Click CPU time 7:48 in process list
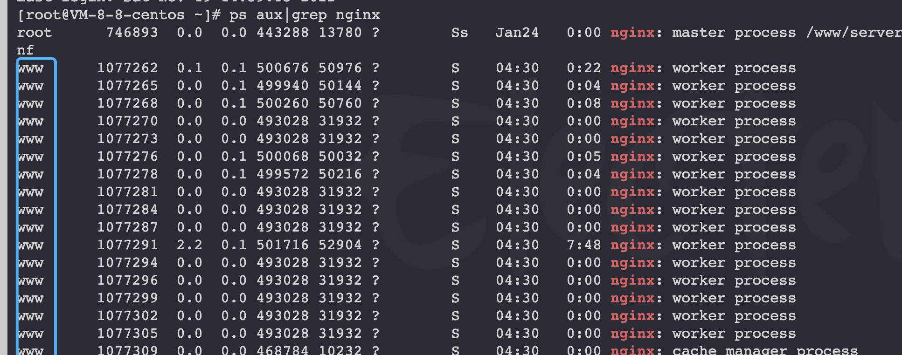This screenshot has width=902, height=355. [583, 245]
